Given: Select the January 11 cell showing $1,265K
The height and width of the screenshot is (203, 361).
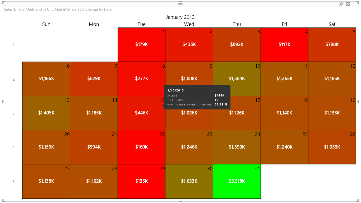Looking at the screenshot, I should 284,79.
